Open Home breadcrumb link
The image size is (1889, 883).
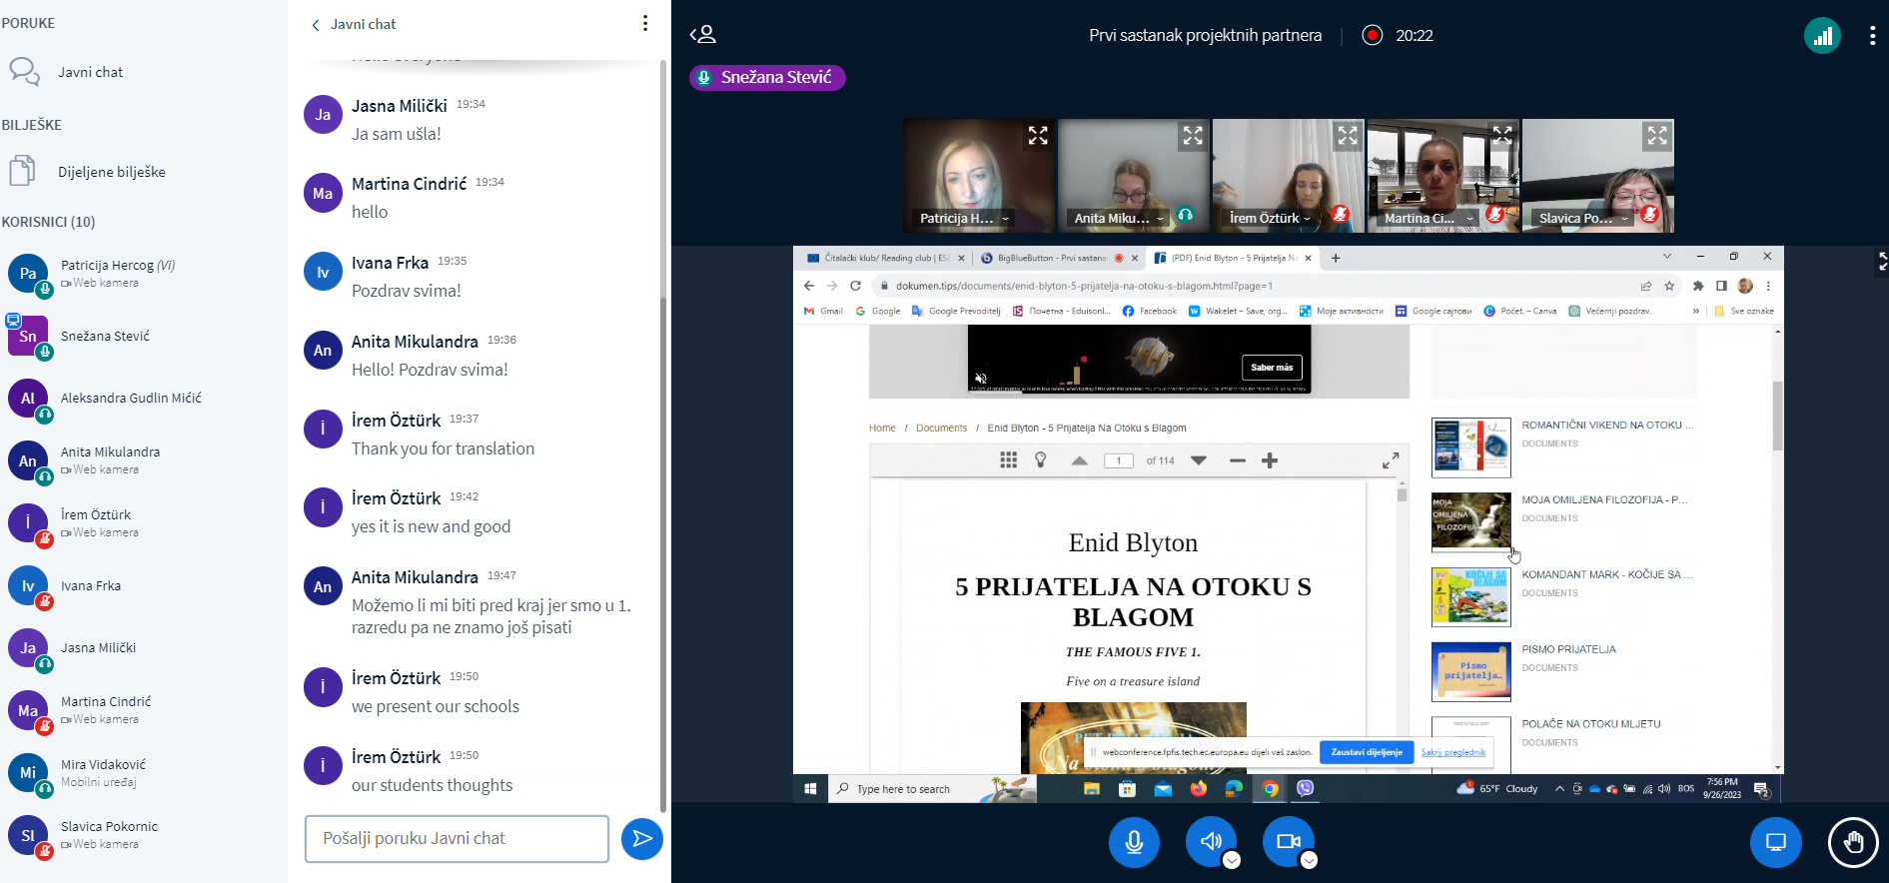pyautogui.click(x=882, y=429)
